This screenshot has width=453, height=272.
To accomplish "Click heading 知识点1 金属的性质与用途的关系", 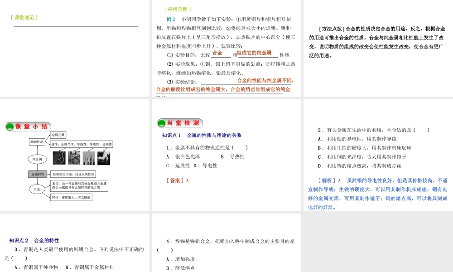I will point(202,135).
